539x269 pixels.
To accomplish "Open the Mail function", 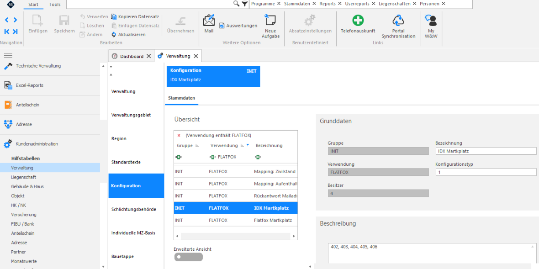I will (209, 23).
